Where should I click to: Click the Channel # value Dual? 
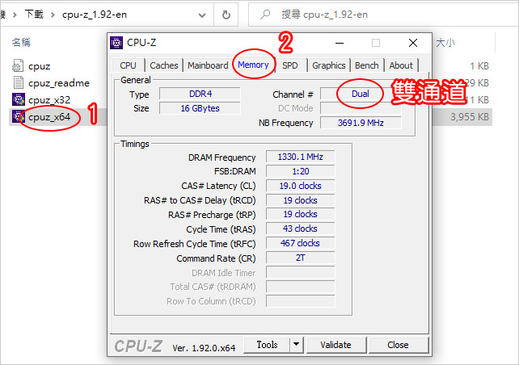361,94
